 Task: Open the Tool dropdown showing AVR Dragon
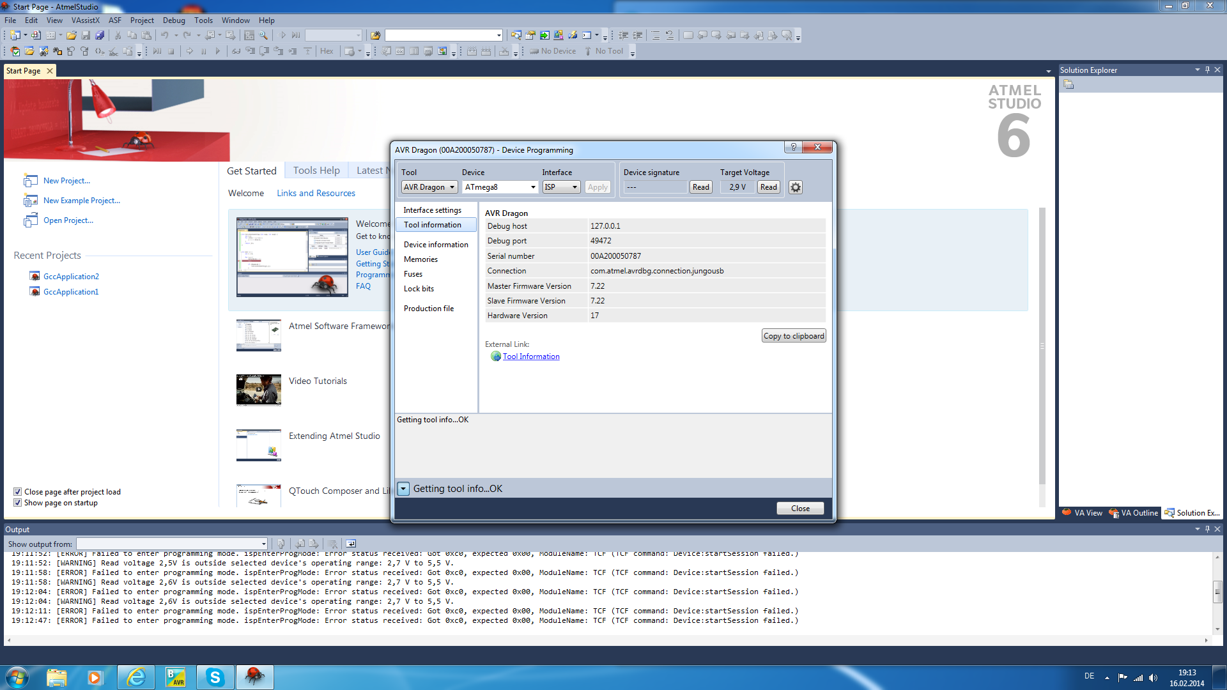429,187
